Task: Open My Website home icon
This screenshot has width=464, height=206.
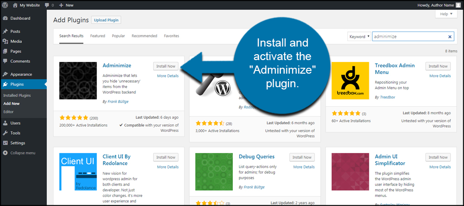Action: click(x=15, y=5)
